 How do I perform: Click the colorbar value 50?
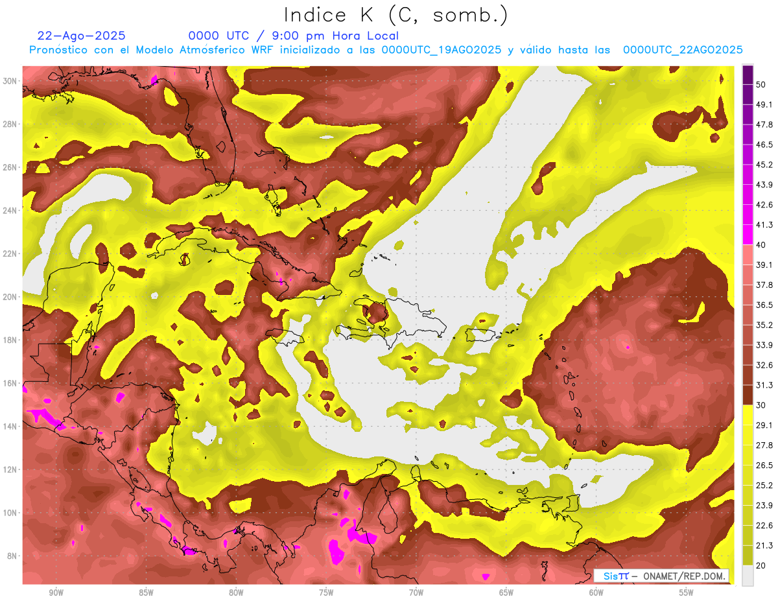coord(761,84)
